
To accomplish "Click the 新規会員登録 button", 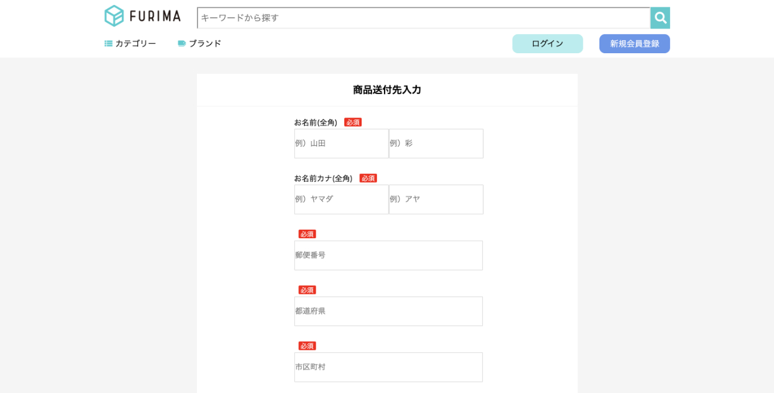I will [x=634, y=43].
